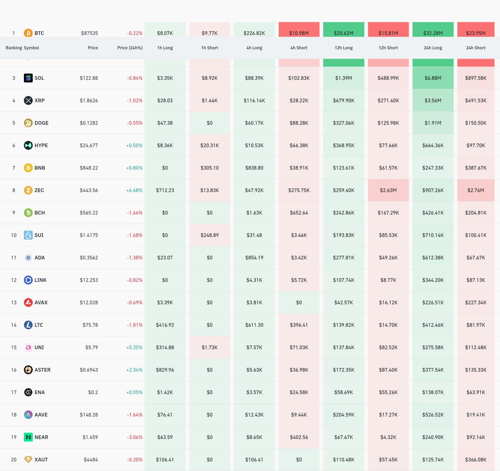Click the AVAX Avalanche icon
This screenshot has width=500, height=471.
coord(28,302)
